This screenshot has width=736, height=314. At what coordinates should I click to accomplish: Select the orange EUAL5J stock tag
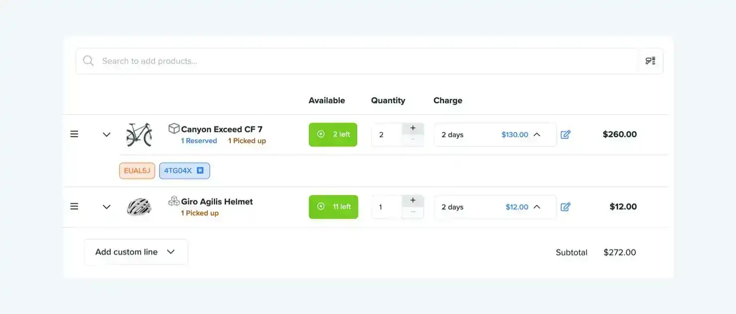tap(137, 170)
